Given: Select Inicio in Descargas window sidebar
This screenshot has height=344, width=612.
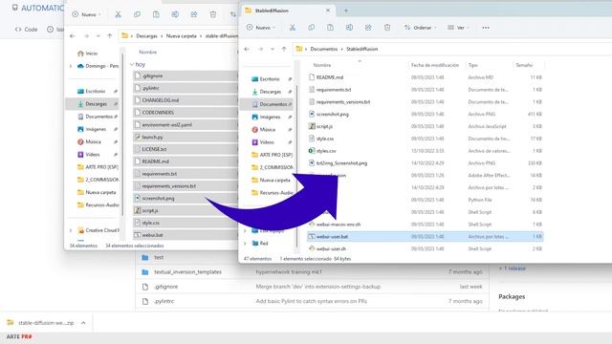Looking at the screenshot, I should click(x=87, y=54).
